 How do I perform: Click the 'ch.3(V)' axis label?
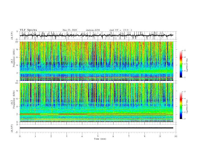[x=12, y=128]
